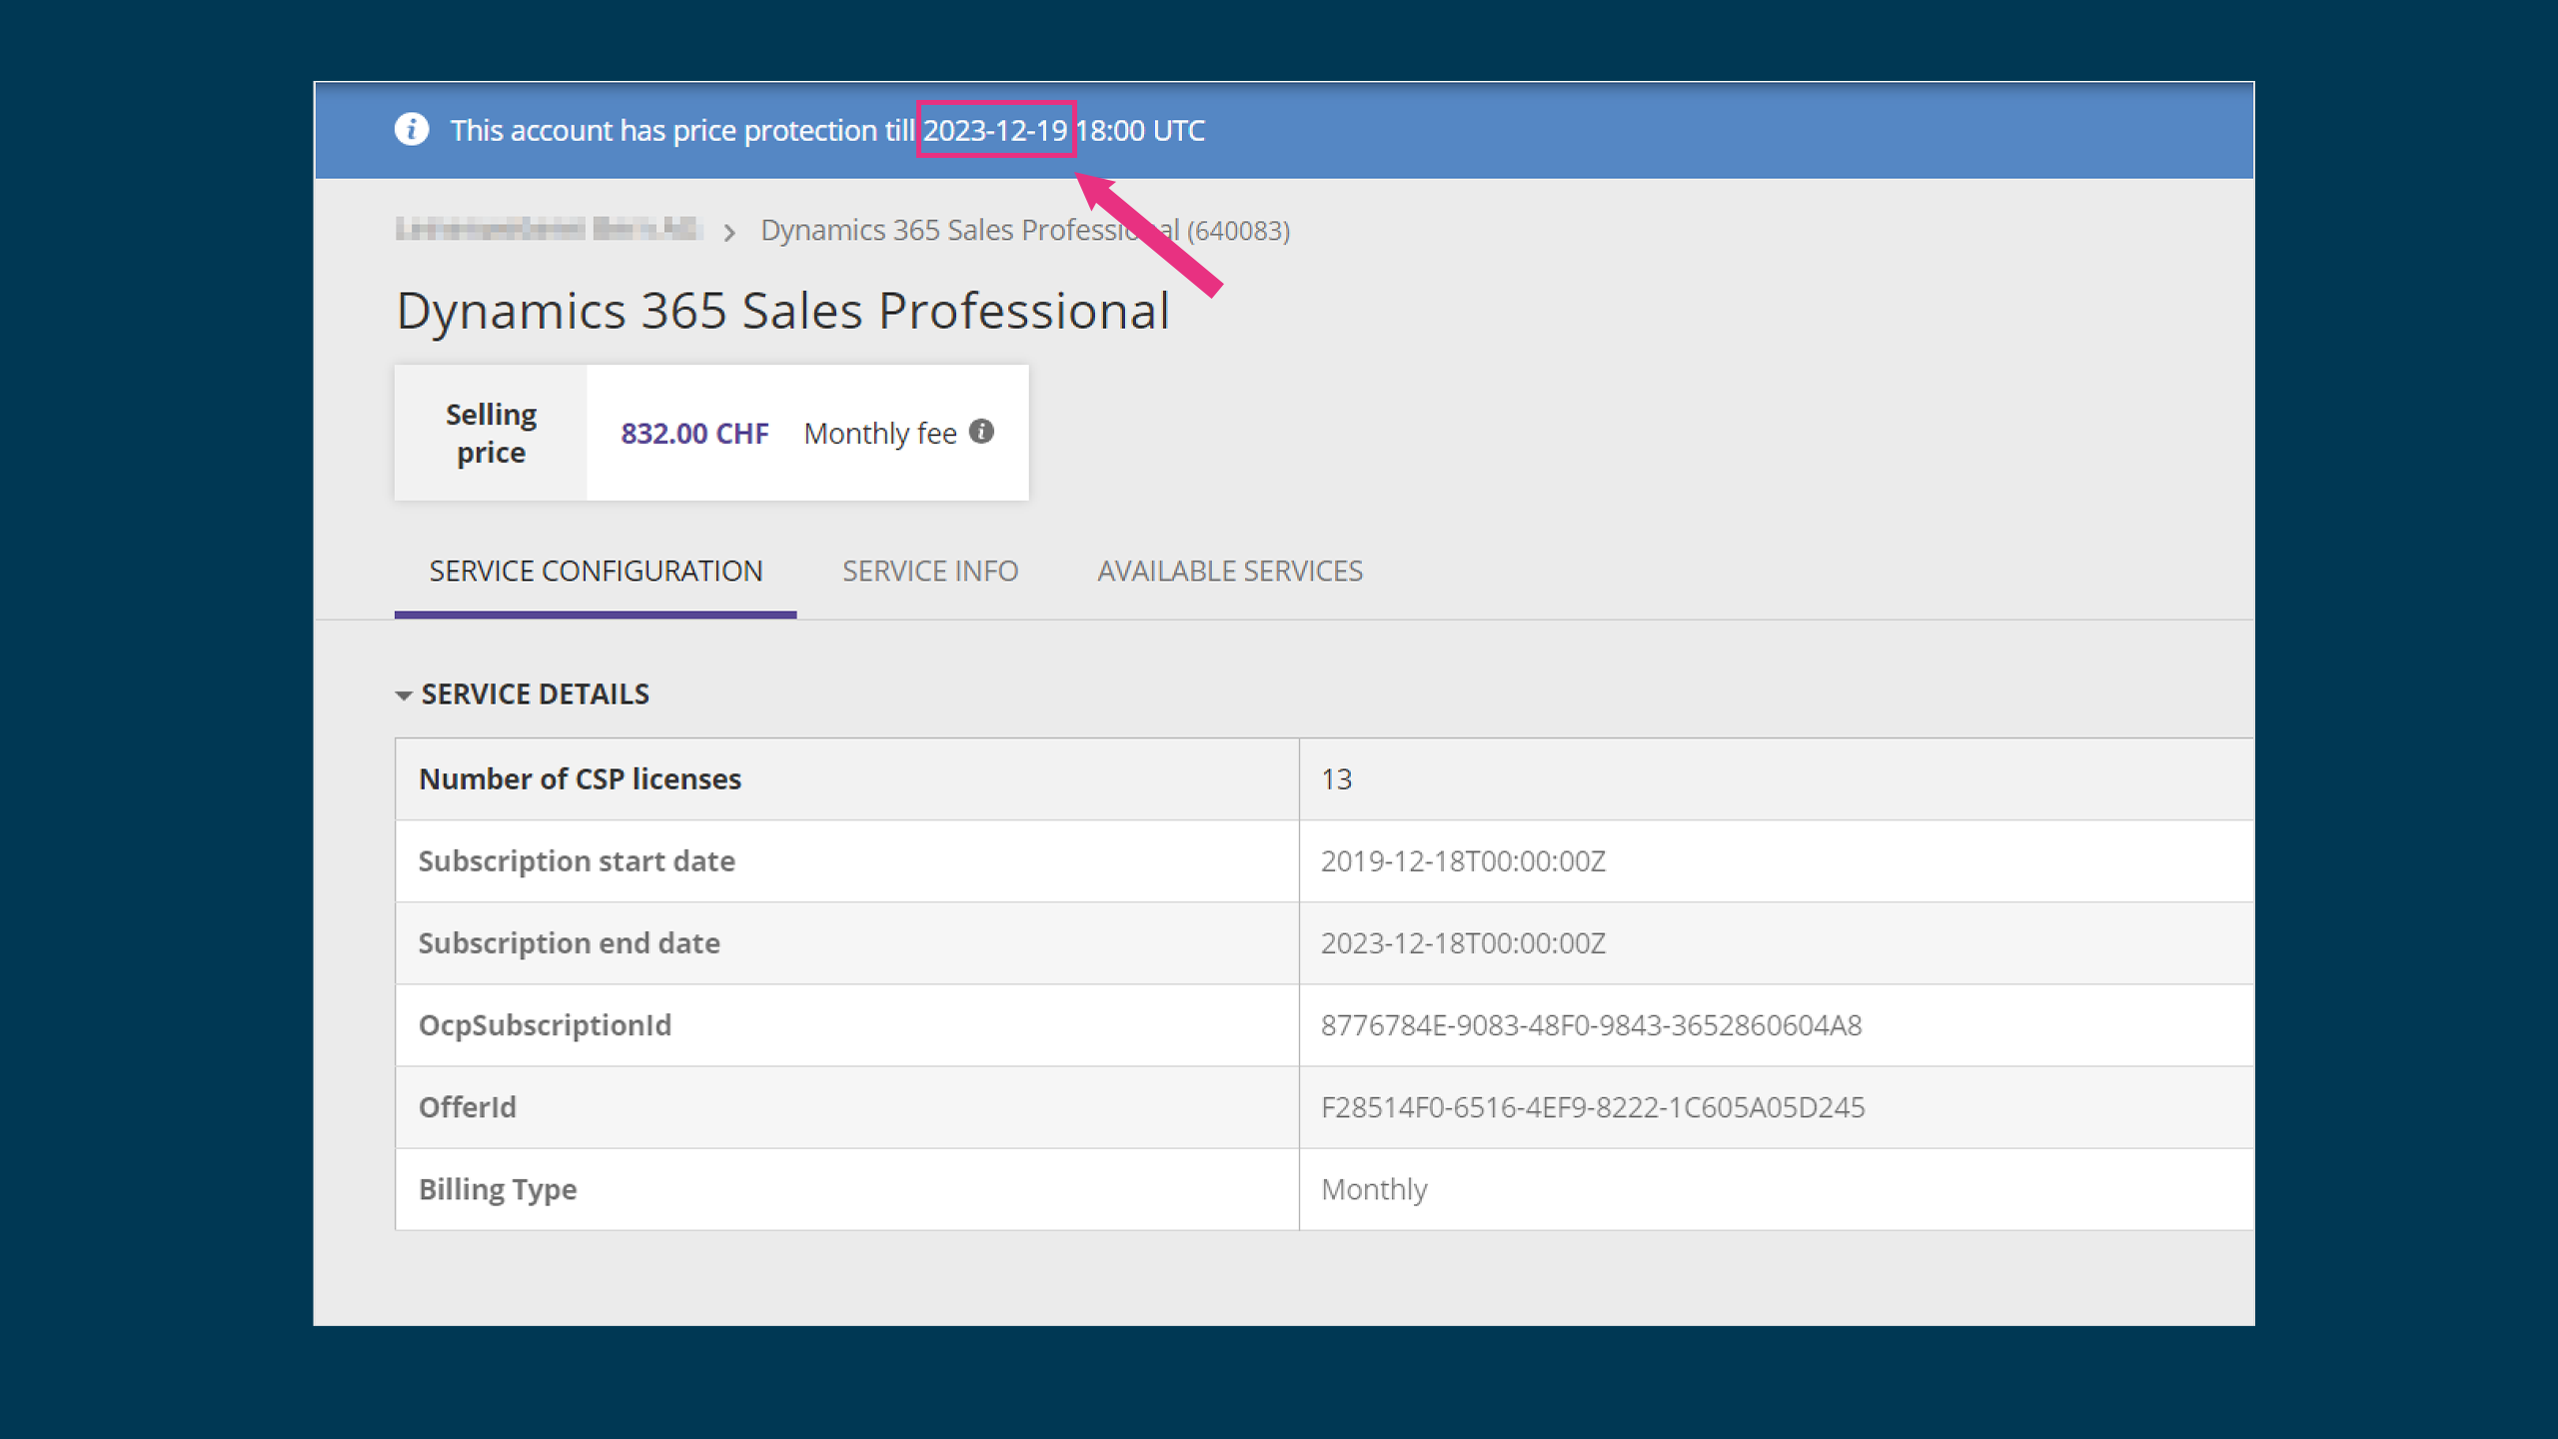Click the Number of CSP licenses row label
The image size is (2558, 1439).
[x=580, y=779]
